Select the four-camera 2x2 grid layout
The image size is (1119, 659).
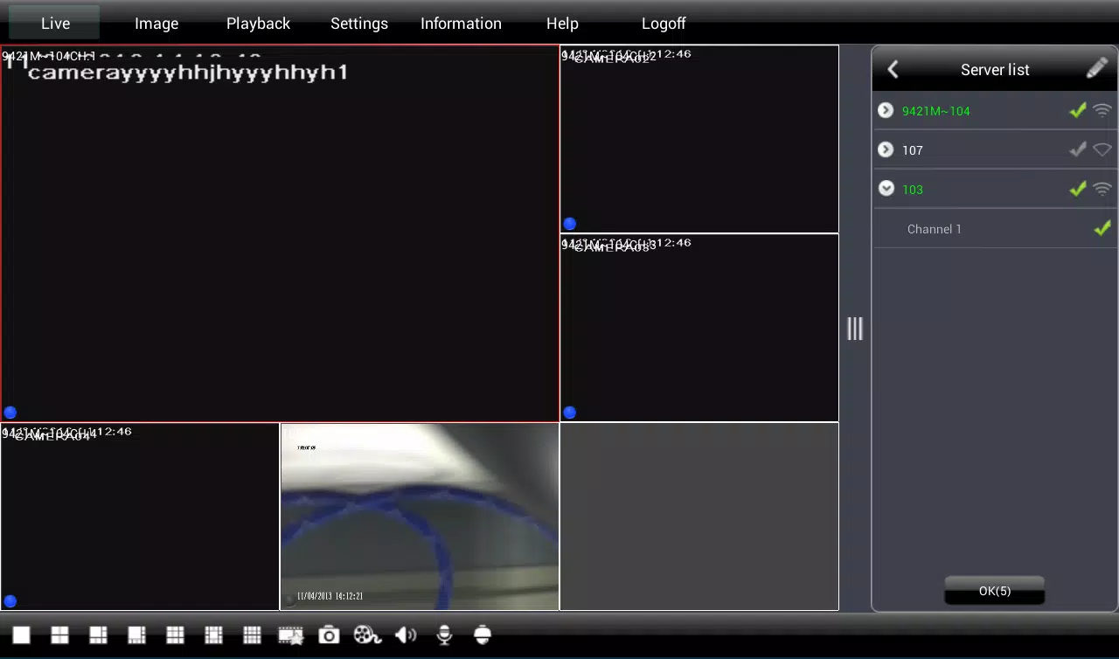pos(59,635)
